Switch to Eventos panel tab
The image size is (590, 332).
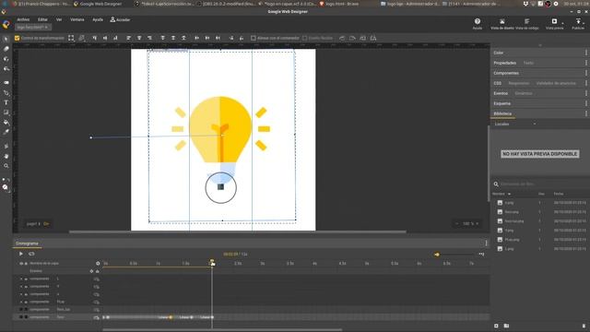[501, 93]
